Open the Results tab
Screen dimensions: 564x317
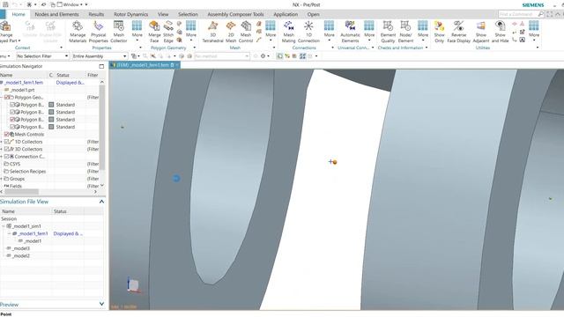(96, 14)
